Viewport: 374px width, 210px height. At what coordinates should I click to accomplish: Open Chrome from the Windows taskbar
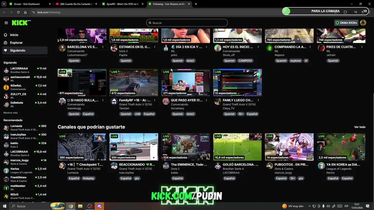pos(71,206)
